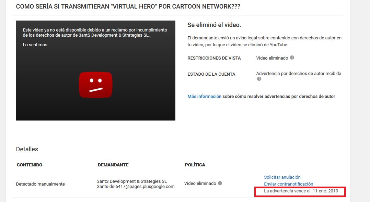Click the Lo sentimos. message in player
This screenshot has height=202, width=370.
pyautogui.click(x=35, y=45)
